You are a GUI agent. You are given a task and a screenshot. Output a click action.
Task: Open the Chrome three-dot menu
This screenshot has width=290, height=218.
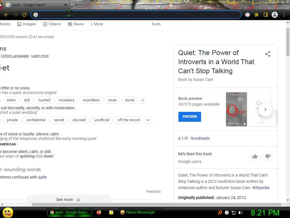[x=284, y=15]
